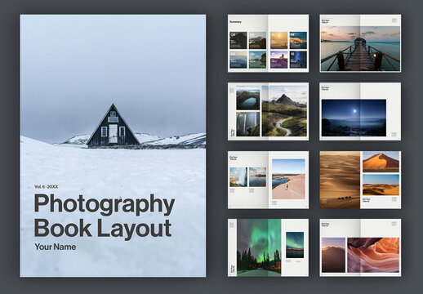
Task: Open Summary tile with teal sea cliffs
Action: (x=257, y=60)
